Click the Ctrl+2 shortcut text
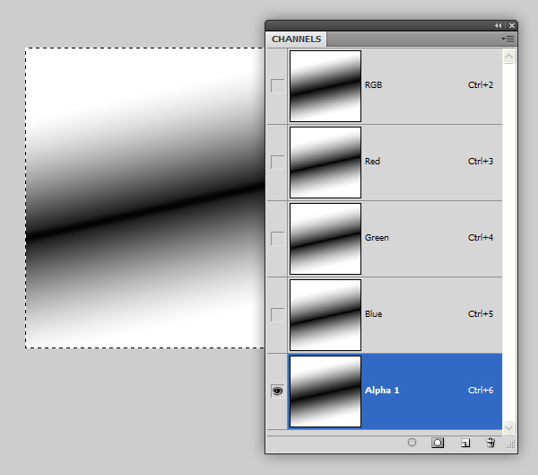The image size is (538, 475). point(481,85)
